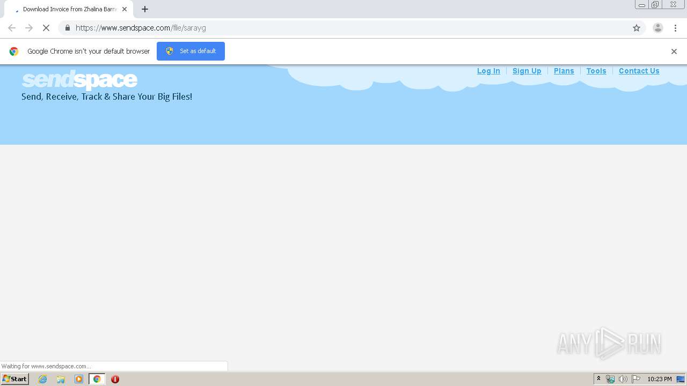Open Windows Media Player from taskbar
This screenshot has width=687, height=386.
pos(79,379)
